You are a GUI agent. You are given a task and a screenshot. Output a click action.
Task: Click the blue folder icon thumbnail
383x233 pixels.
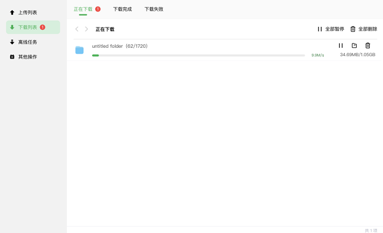pos(80,50)
